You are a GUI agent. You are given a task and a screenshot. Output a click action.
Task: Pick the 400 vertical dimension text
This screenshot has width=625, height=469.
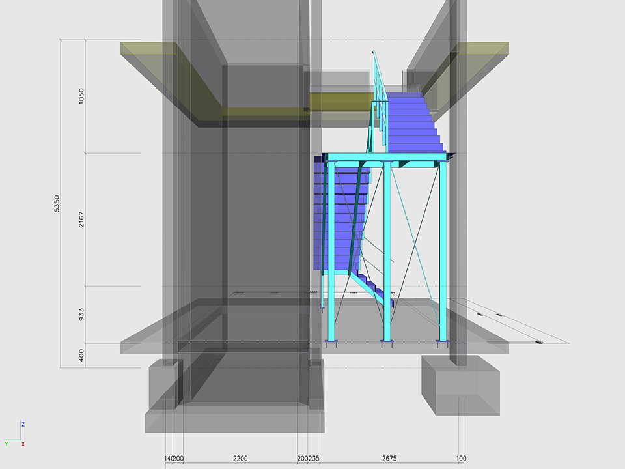point(81,356)
